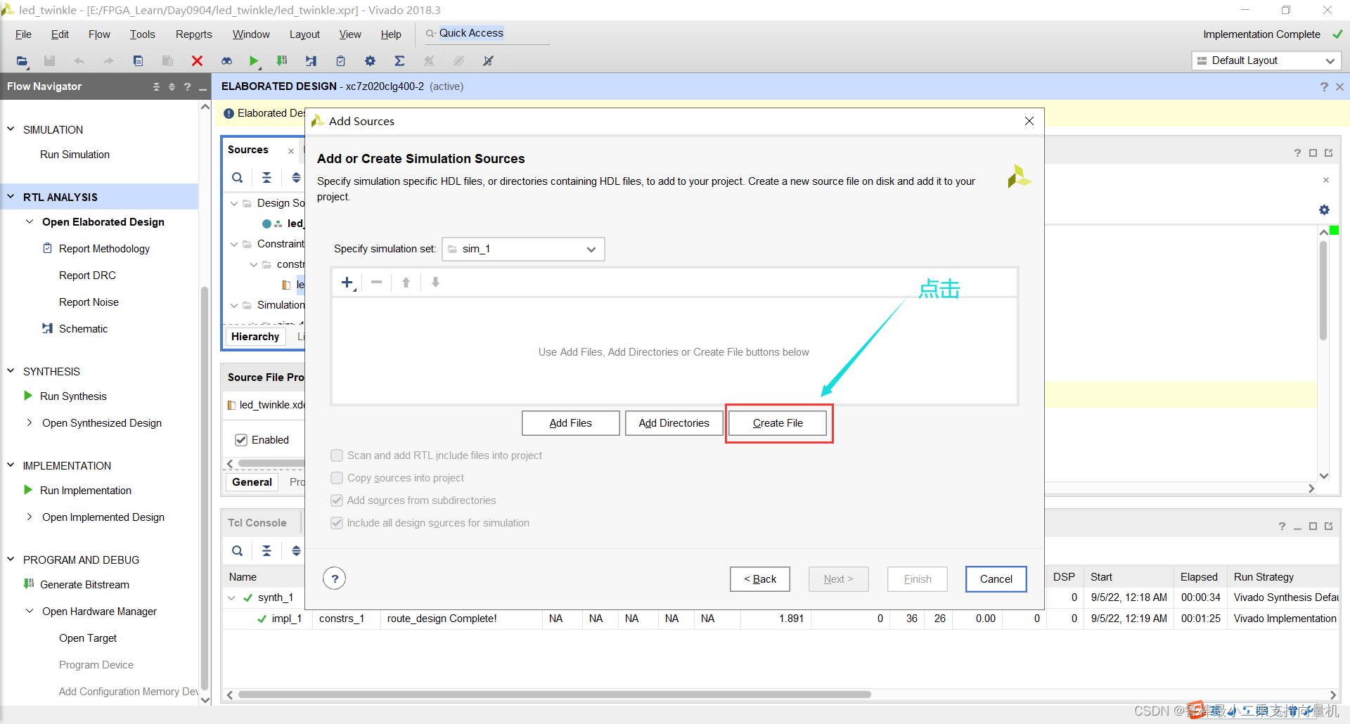Screen dimensions: 1350x724
Task: Click Collapse All icon in Flow Navigator header
Action: 156,86
